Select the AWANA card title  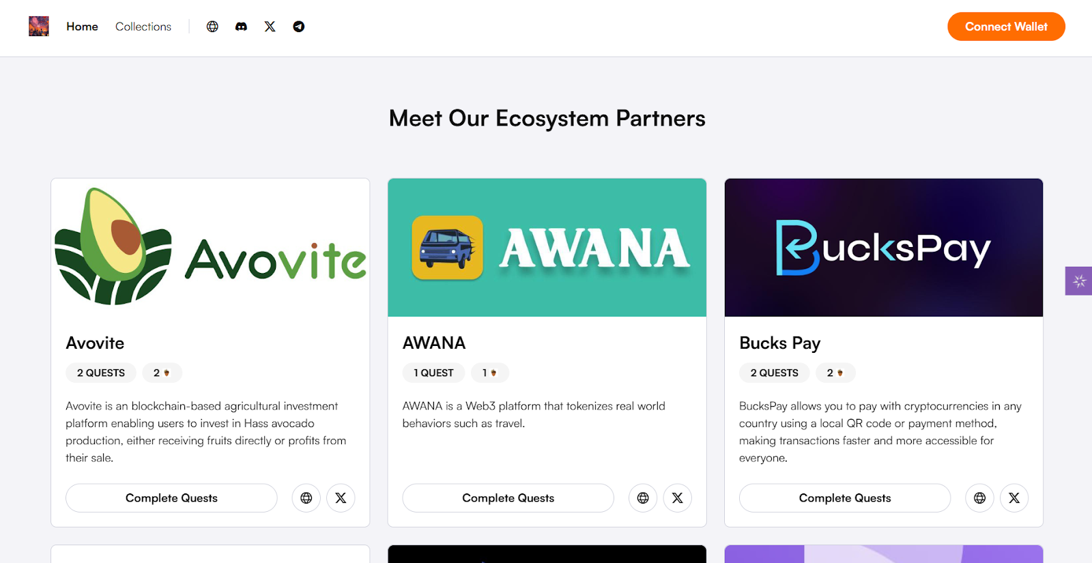pyautogui.click(x=434, y=343)
